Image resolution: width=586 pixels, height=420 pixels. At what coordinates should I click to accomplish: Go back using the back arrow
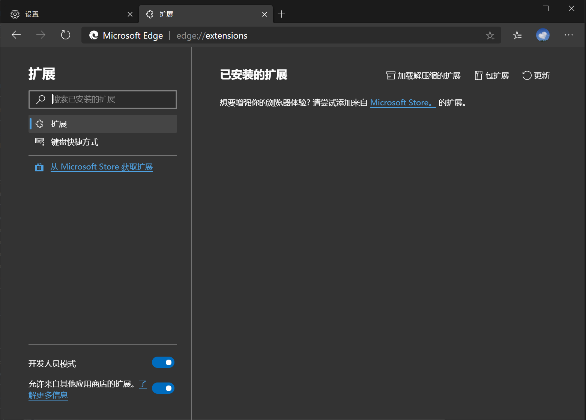point(16,35)
